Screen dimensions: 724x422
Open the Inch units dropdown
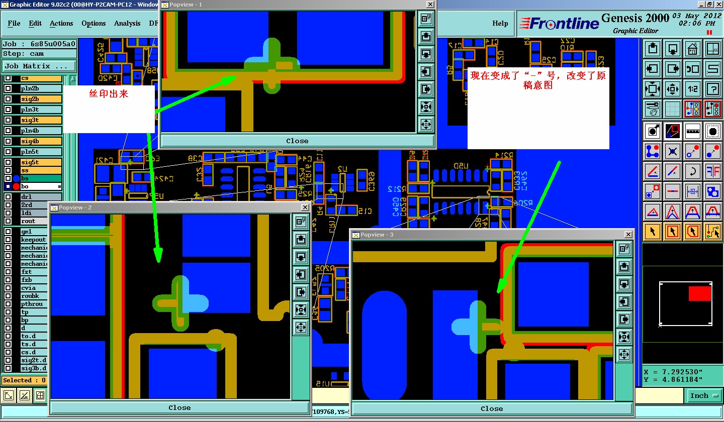click(x=704, y=396)
